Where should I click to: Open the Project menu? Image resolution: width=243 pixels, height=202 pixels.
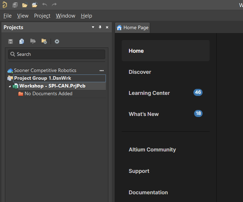pyautogui.click(x=42, y=16)
